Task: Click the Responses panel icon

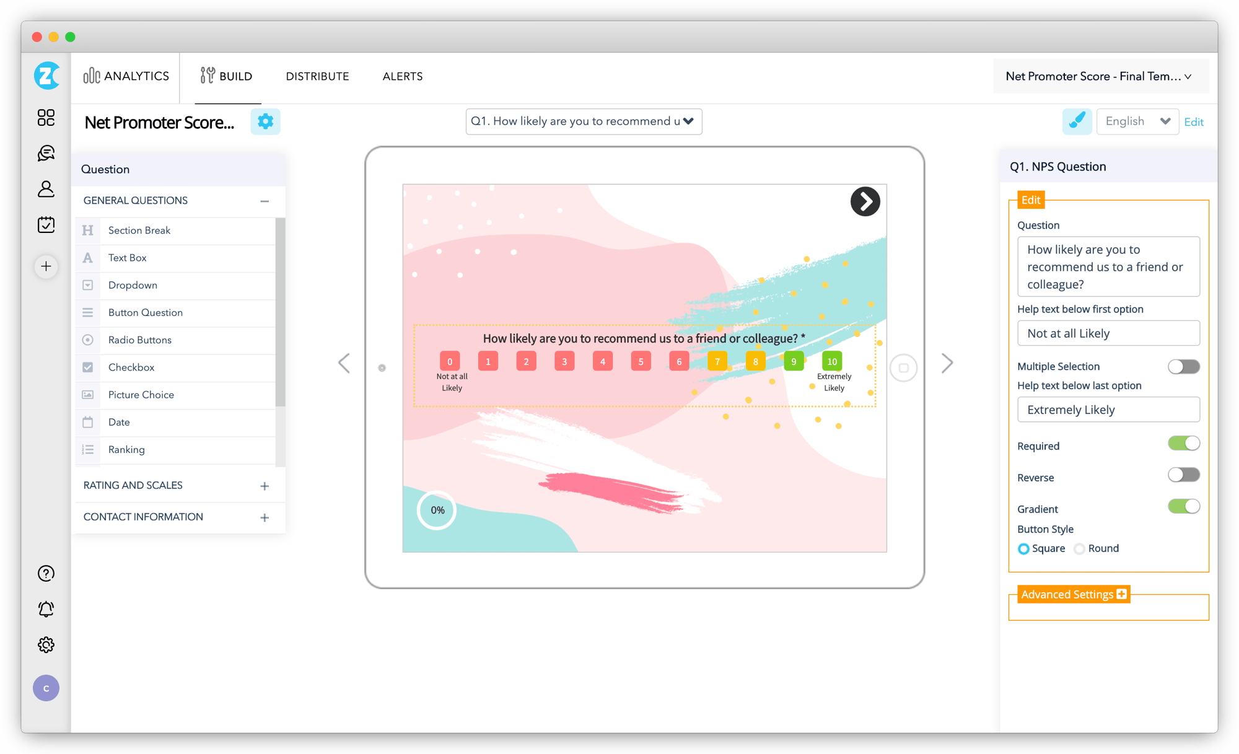Action: [x=45, y=152]
